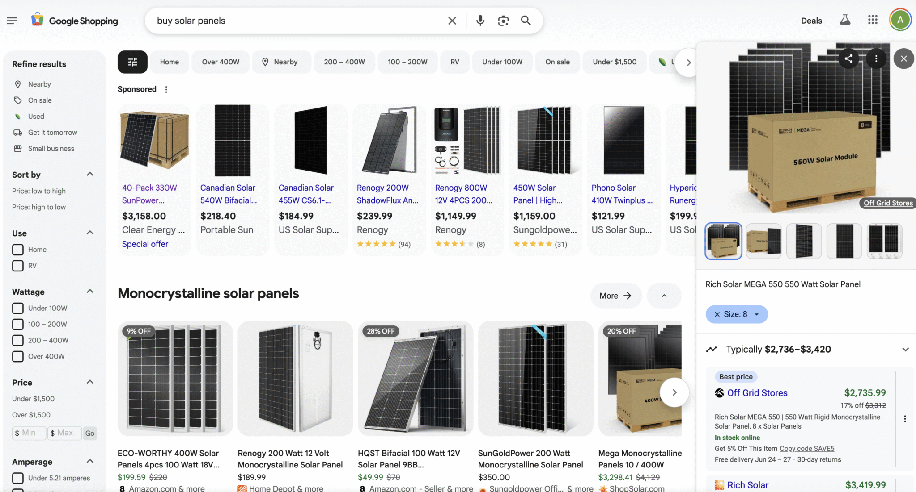Open the Size: 8 dropdown
The height and width of the screenshot is (492, 916).
(756, 314)
